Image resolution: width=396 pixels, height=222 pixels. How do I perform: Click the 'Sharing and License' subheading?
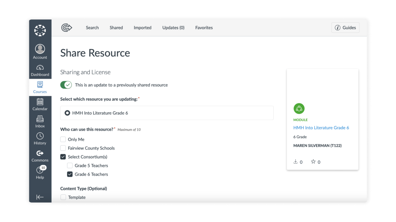pos(85,72)
